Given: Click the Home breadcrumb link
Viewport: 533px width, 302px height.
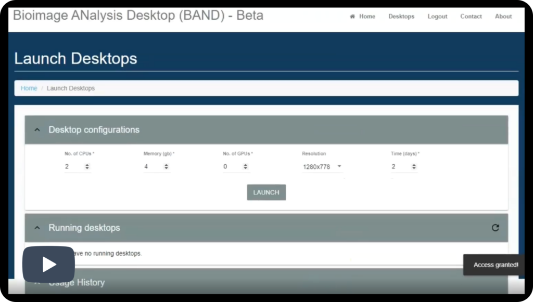Looking at the screenshot, I should (29, 88).
